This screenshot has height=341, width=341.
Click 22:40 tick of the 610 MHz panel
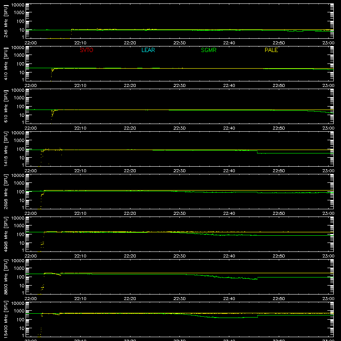tap(229, 128)
